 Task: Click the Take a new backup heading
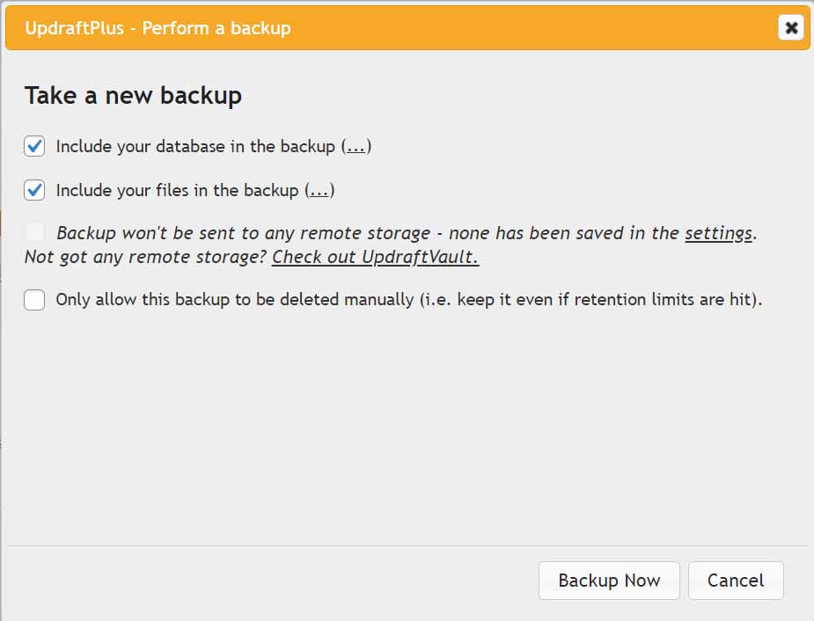coord(134,95)
